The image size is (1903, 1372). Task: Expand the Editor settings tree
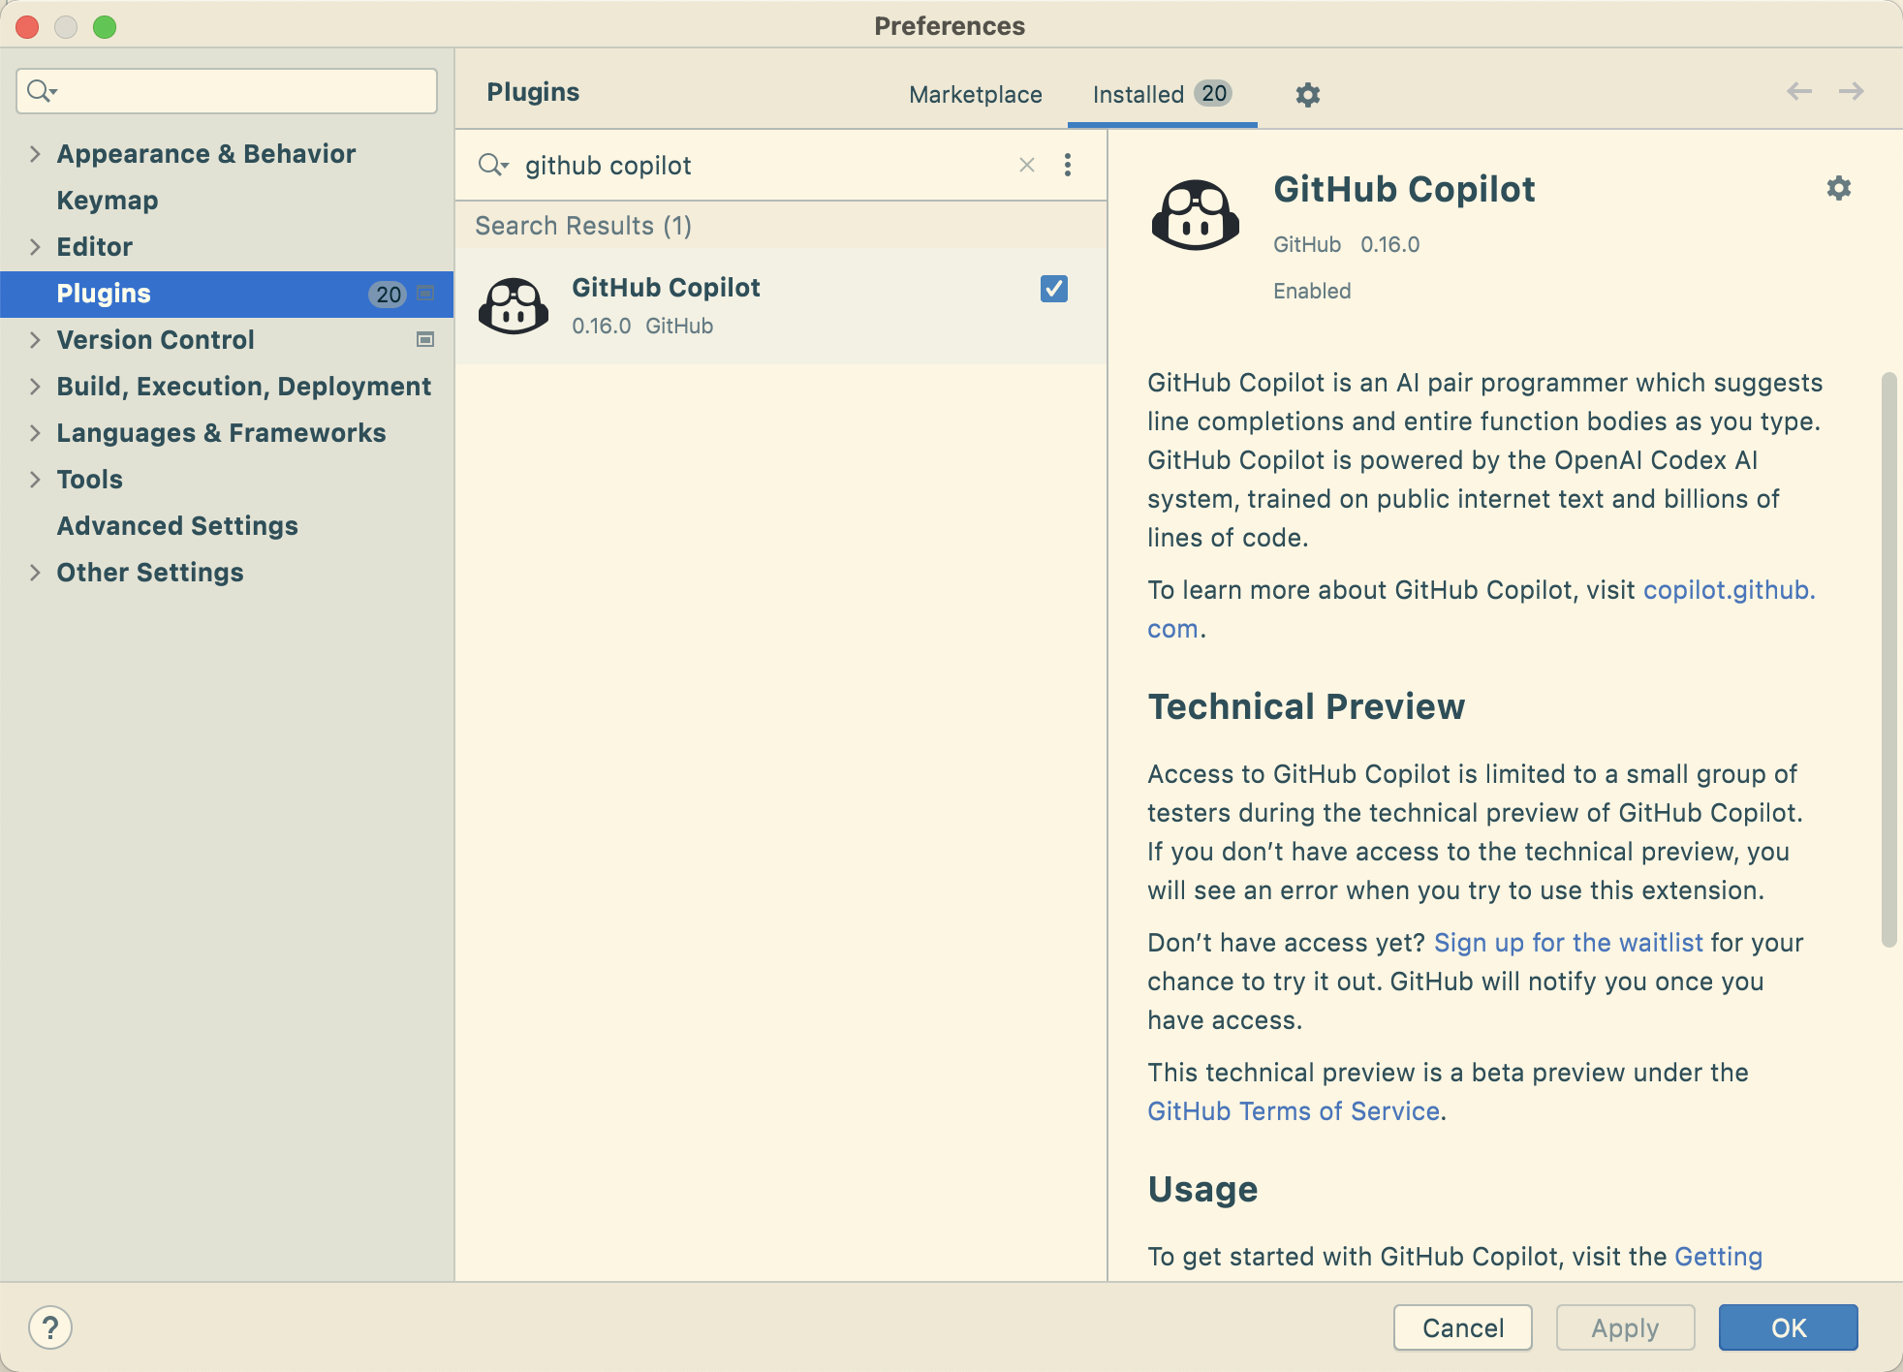point(35,247)
